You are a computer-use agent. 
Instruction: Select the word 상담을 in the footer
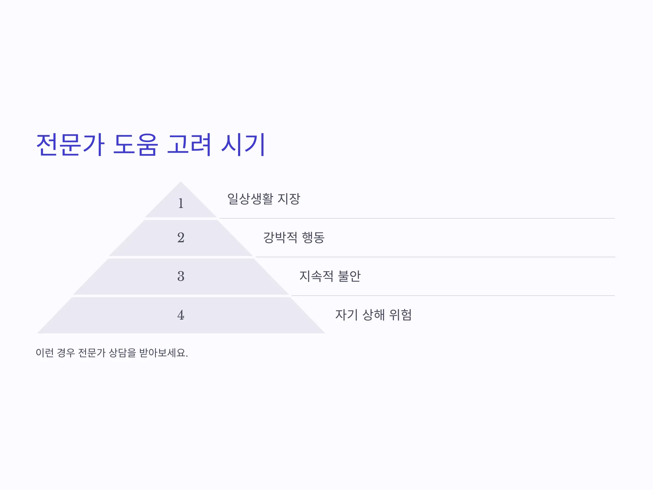coord(122,353)
